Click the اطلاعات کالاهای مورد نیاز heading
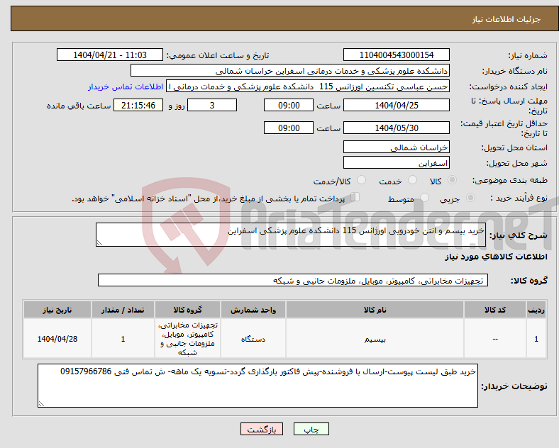This screenshot has height=448, width=559. pos(496,257)
